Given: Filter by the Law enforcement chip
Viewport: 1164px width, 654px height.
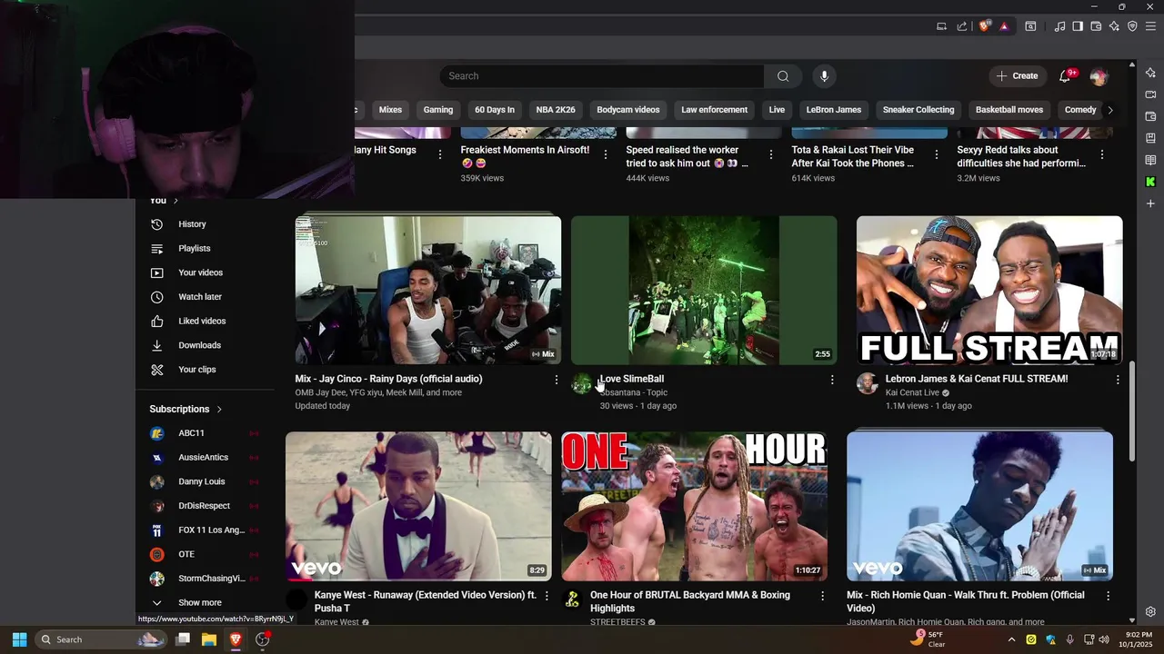Looking at the screenshot, I should coord(715,110).
